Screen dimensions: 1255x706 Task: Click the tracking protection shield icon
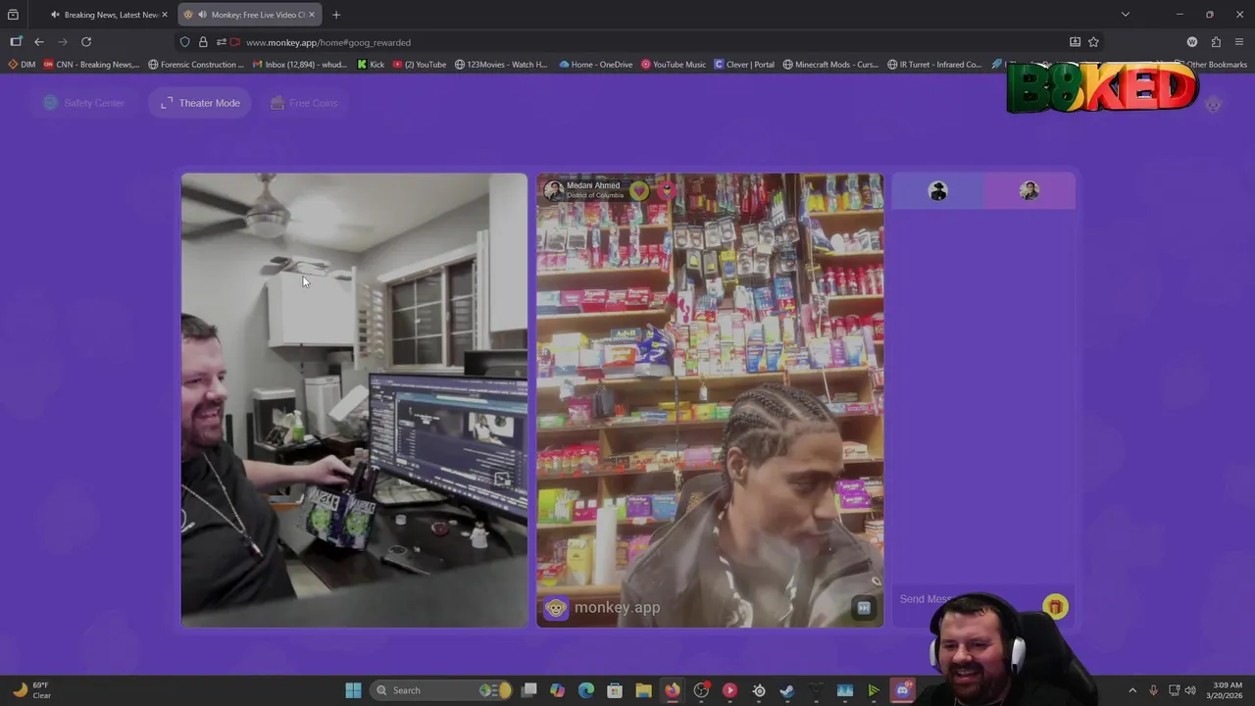(x=184, y=42)
